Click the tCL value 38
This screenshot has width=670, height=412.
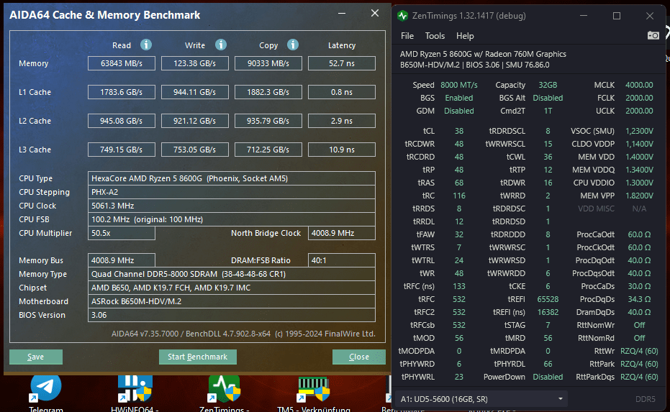[459, 131]
